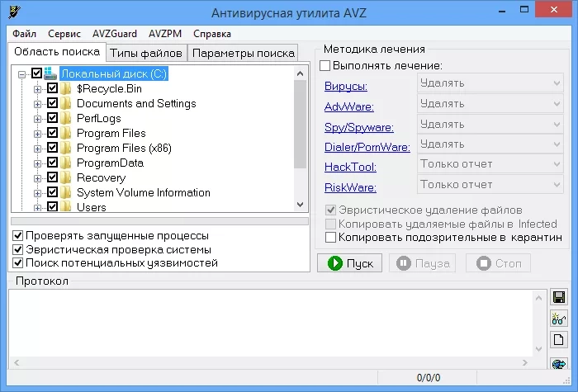
Task: Open the Справка menu
Action: [212, 34]
